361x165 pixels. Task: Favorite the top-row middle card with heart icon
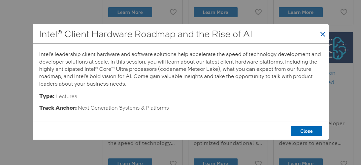[x=258, y=12]
